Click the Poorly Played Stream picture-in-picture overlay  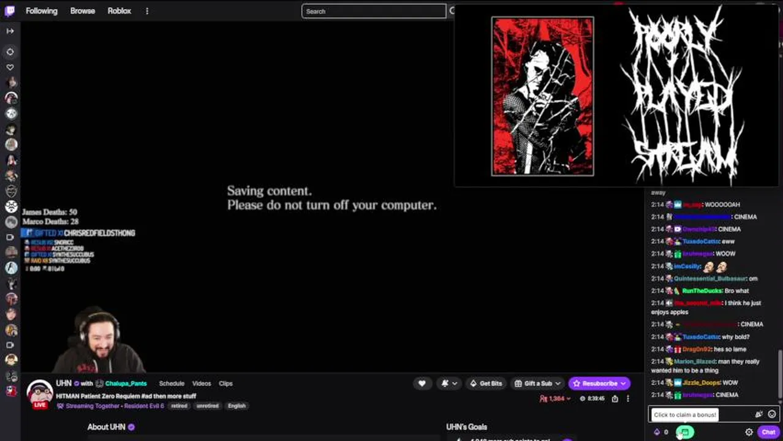[x=616, y=95]
